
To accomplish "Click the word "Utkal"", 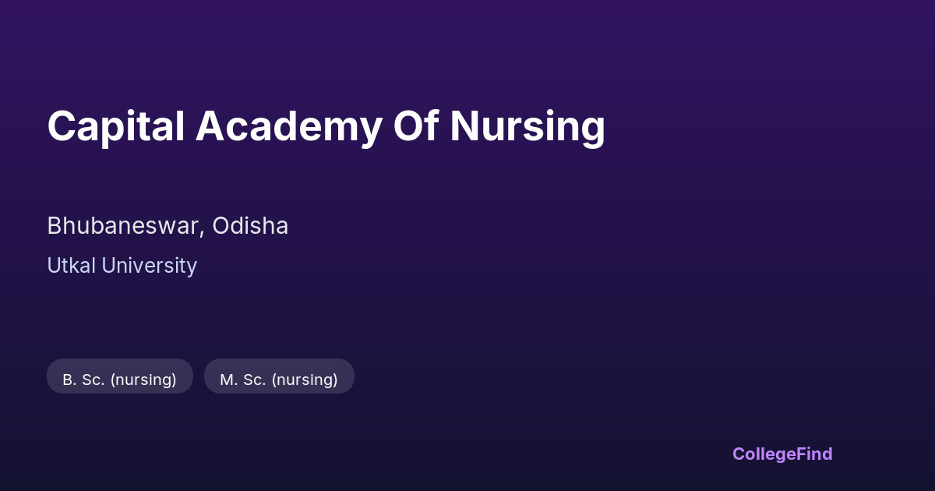I will pyautogui.click(x=71, y=266).
